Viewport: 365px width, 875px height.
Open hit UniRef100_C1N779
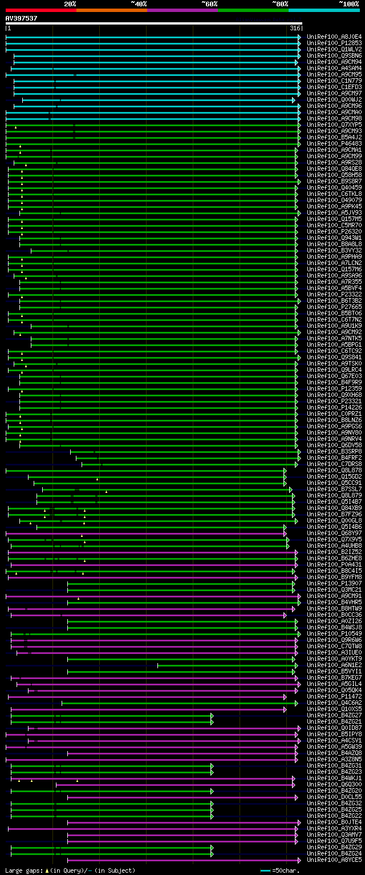(334, 81)
